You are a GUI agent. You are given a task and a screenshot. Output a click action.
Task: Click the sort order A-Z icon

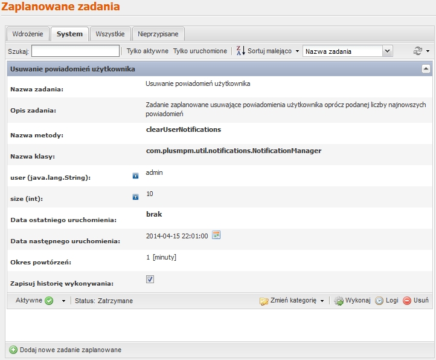pyautogui.click(x=240, y=51)
